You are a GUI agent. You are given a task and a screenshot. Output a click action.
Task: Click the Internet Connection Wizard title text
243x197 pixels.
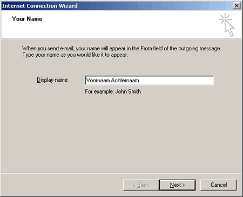[x=40, y=6]
